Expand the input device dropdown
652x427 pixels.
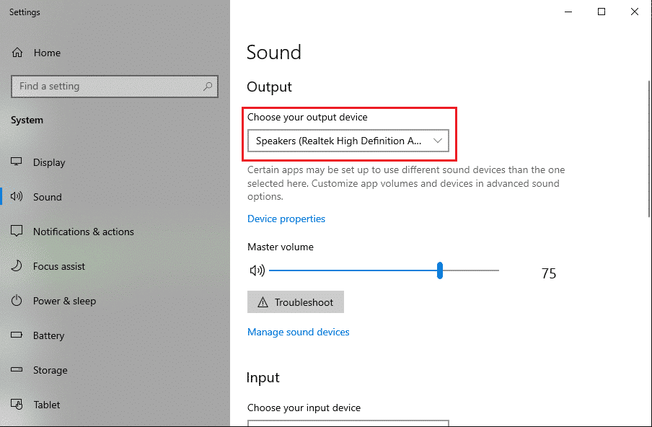[348, 423]
